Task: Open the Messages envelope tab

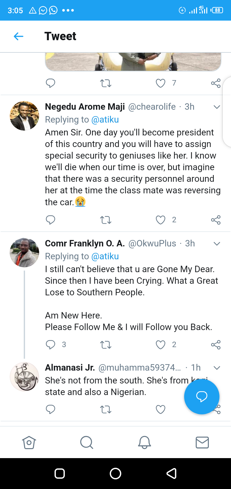Action: [202, 443]
